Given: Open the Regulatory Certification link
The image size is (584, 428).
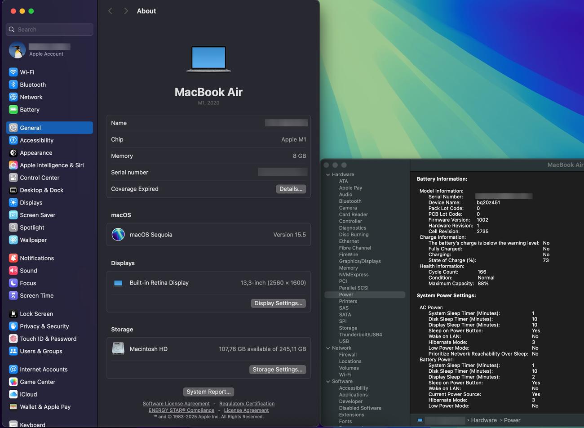Looking at the screenshot, I should click(x=247, y=404).
